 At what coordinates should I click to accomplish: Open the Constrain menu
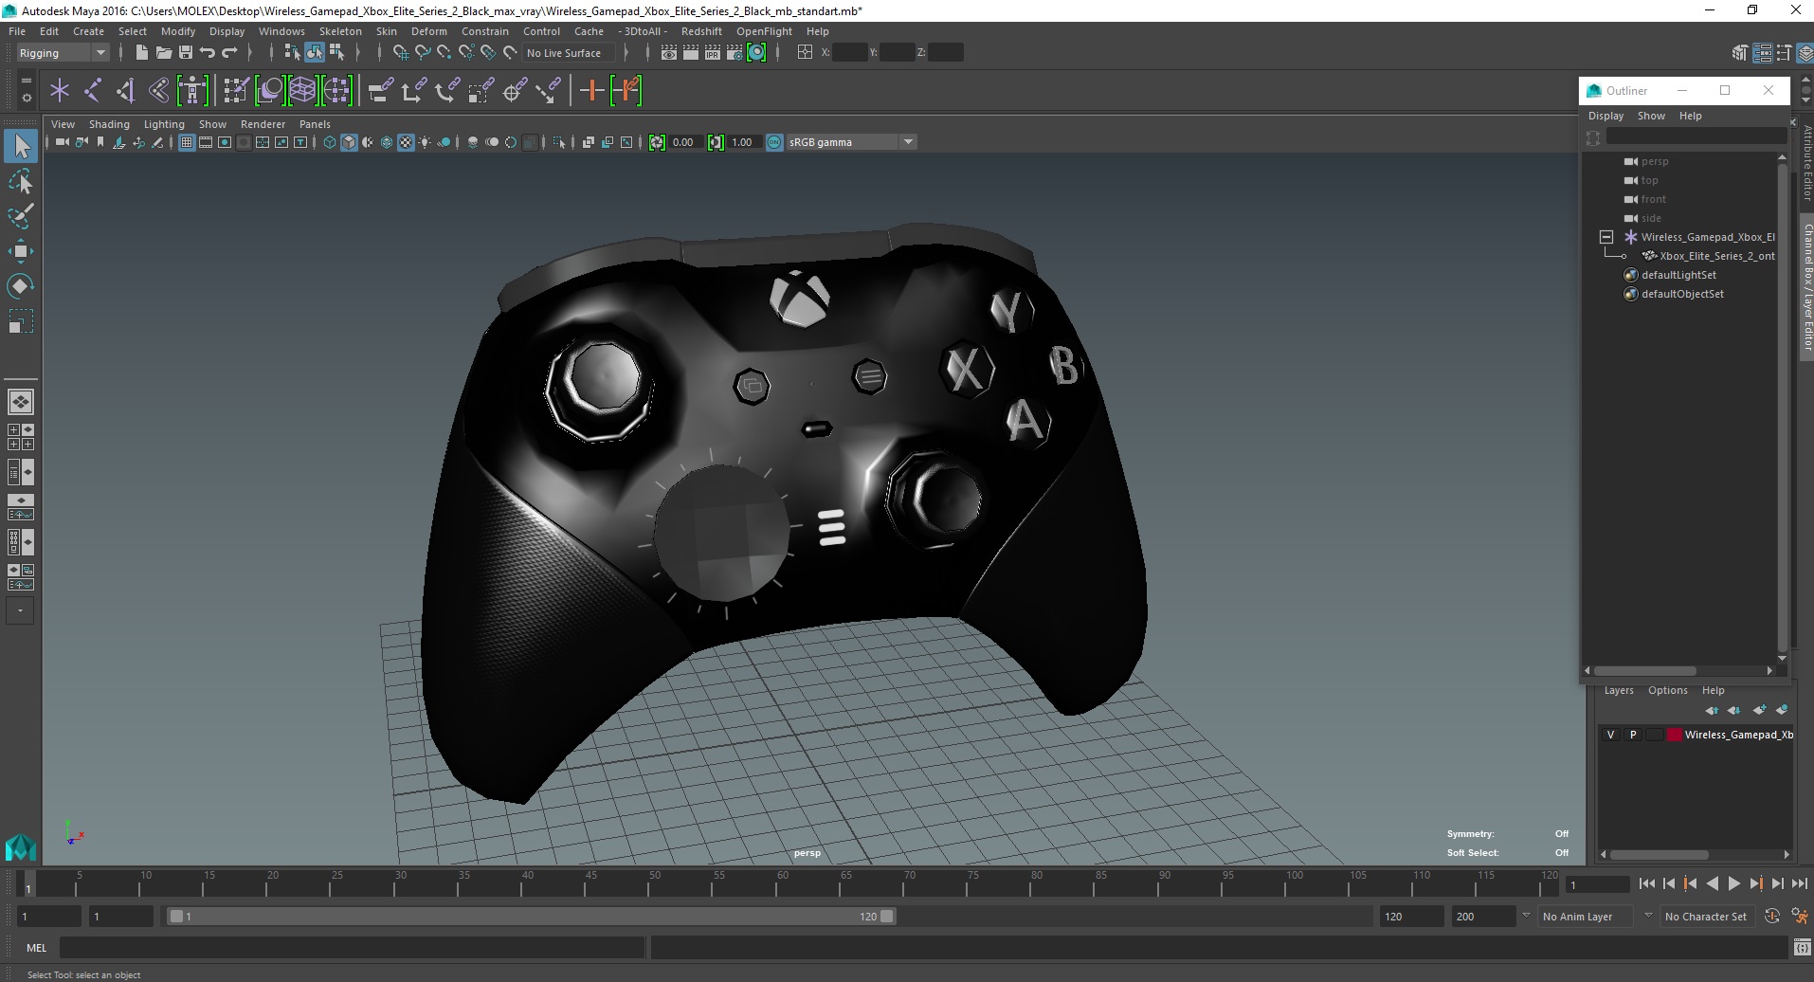(x=485, y=31)
